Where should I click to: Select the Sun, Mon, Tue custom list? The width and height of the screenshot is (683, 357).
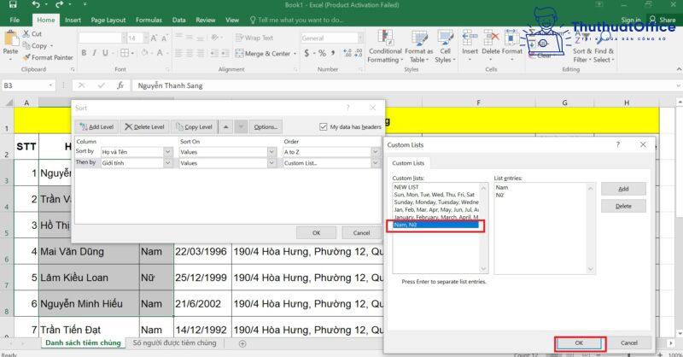click(436, 195)
